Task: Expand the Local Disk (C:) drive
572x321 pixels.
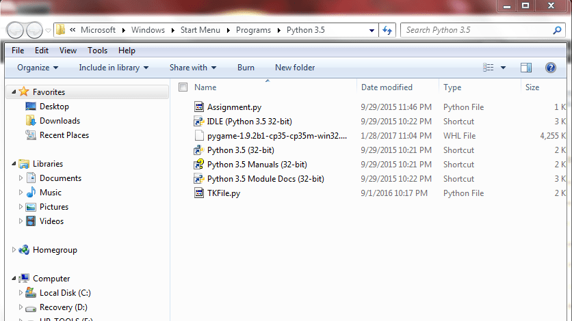Action: [21, 292]
